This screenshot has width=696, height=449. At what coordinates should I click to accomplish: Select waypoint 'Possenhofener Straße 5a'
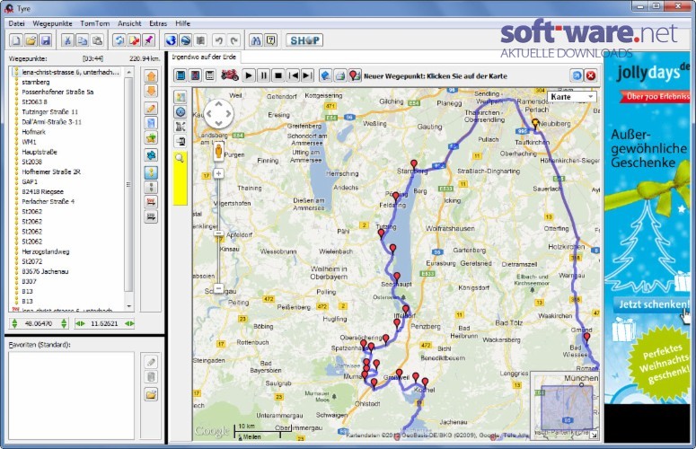click(x=57, y=92)
